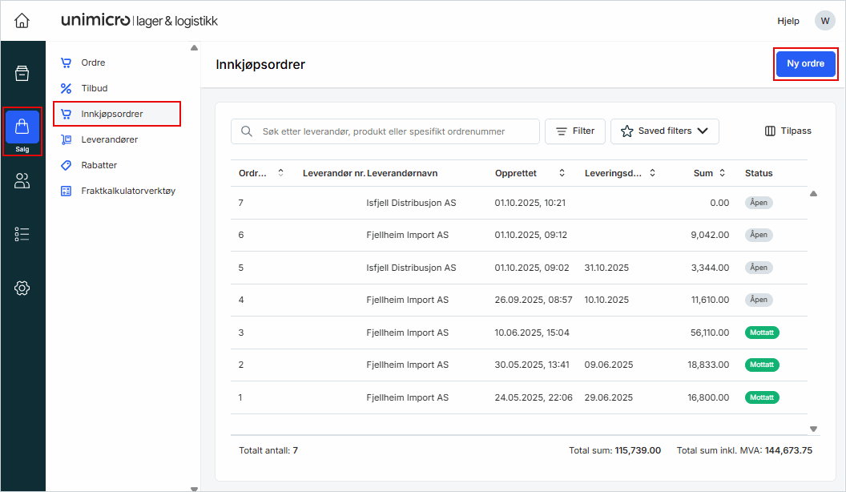
Task: Select Rabatter from the sidebar
Action: click(x=99, y=165)
